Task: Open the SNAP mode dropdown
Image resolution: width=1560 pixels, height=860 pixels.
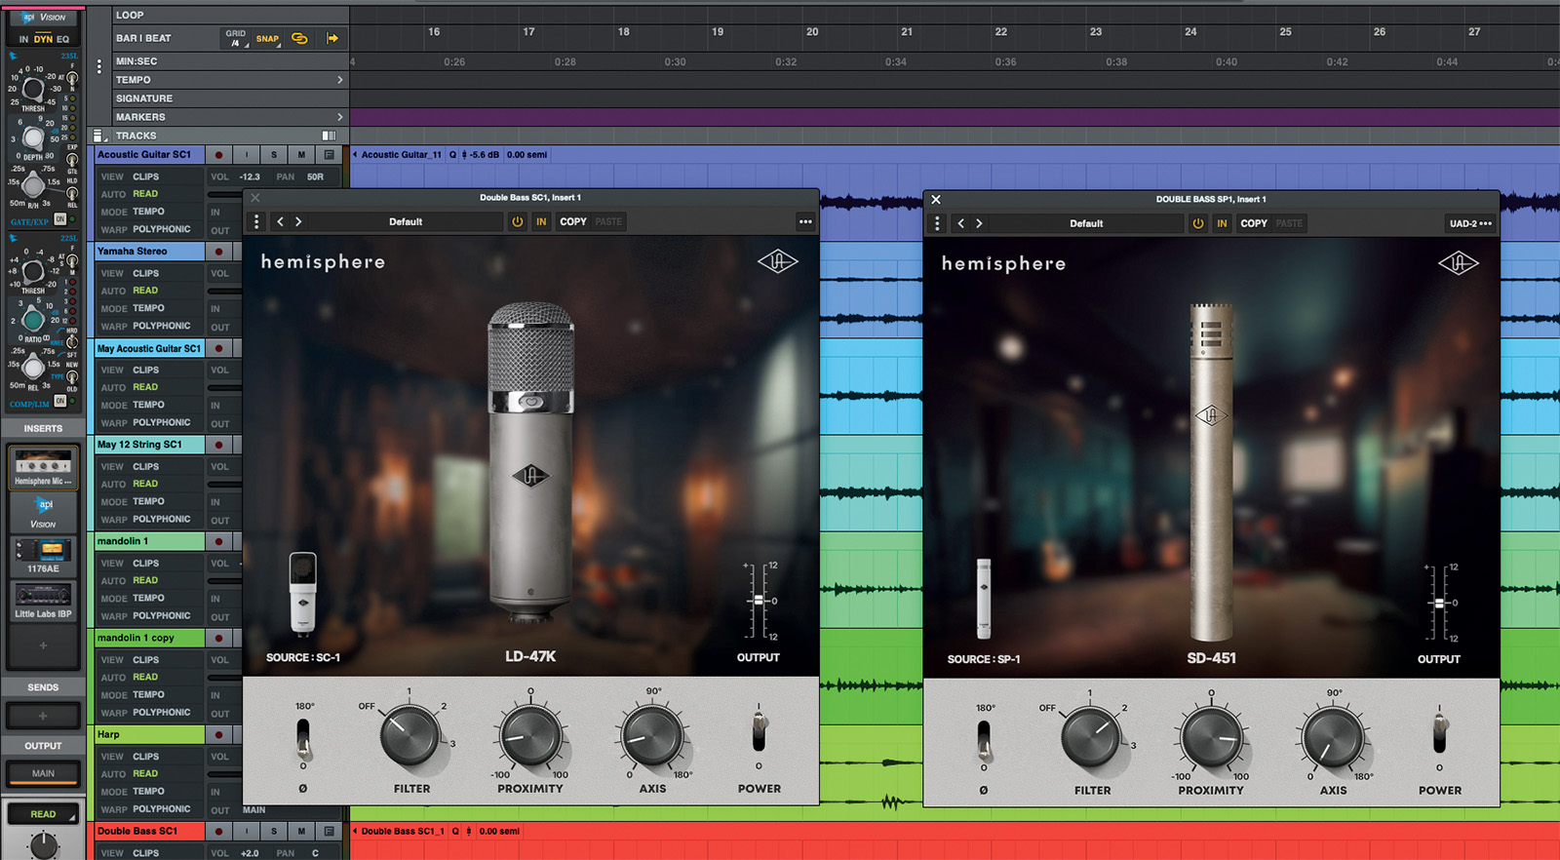Action: tap(268, 39)
